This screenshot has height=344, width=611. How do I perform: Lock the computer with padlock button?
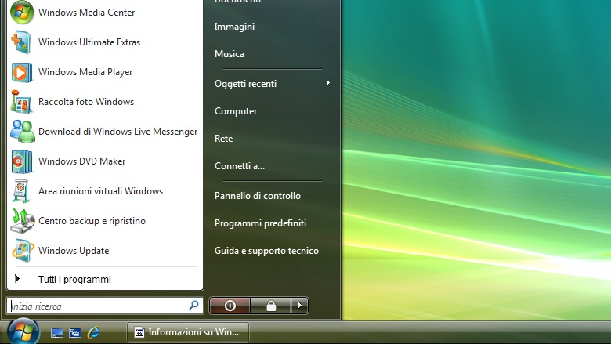271,306
